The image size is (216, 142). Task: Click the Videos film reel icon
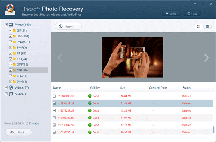tap(10, 87)
